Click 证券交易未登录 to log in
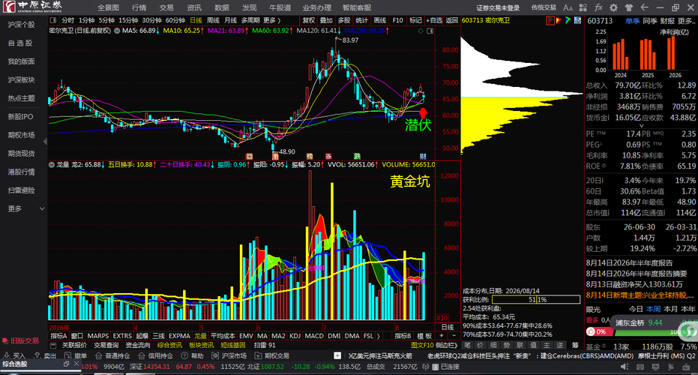The image size is (698, 375). tap(498, 7)
